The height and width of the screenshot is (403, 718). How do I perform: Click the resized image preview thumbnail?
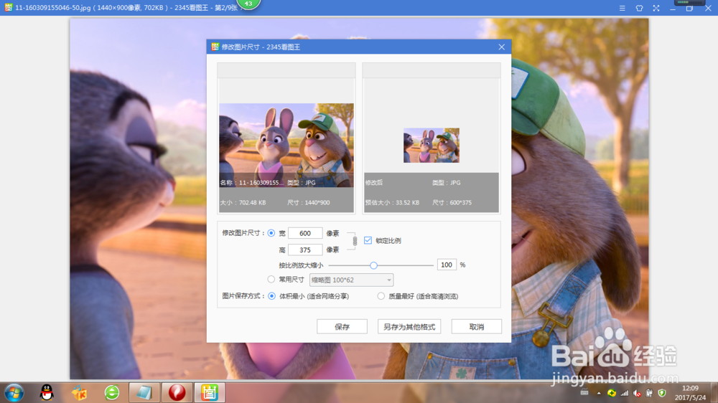(432, 145)
